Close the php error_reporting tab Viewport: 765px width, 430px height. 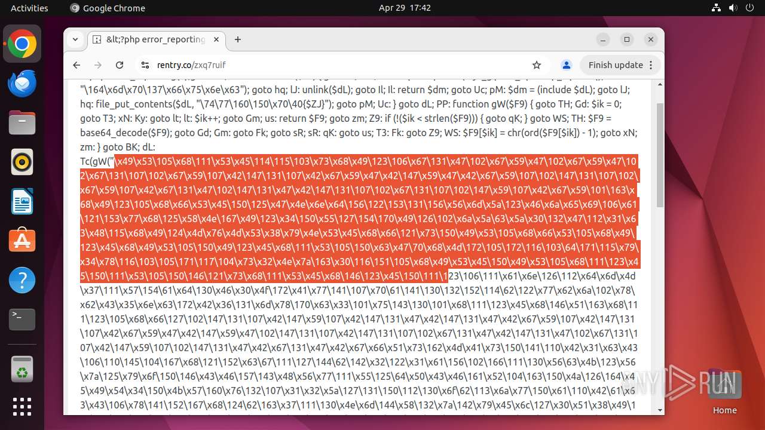tap(216, 39)
